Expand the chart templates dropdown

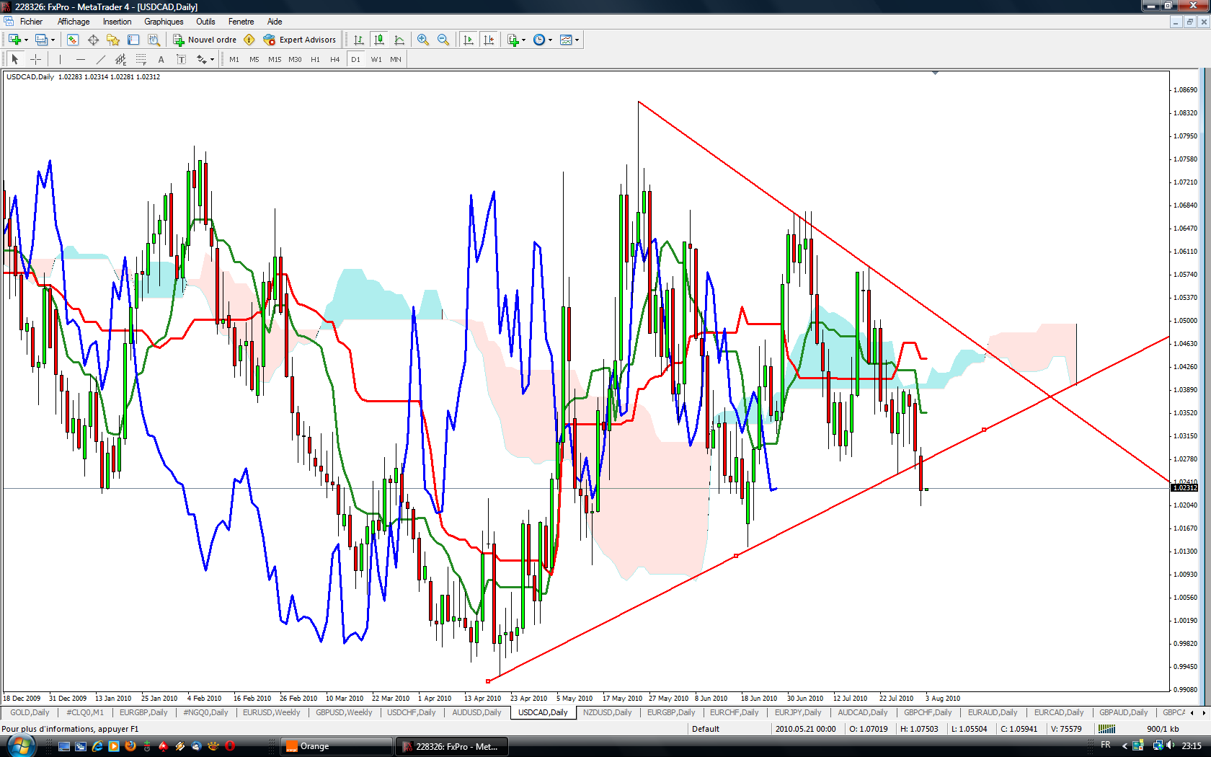click(x=577, y=40)
